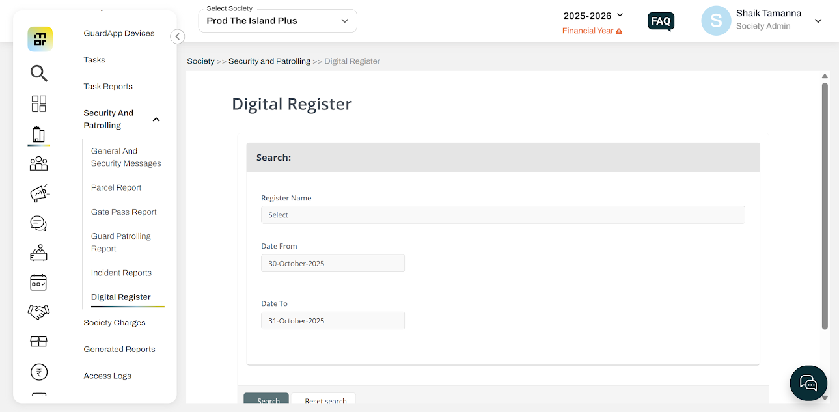The width and height of the screenshot is (839, 412).
Task: Click the Reset search button
Action: coord(324,400)
